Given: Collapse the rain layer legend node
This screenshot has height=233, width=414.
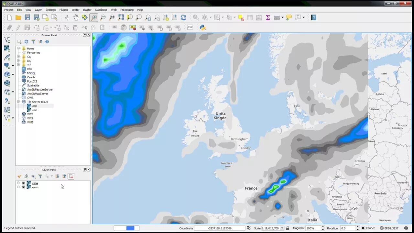Looking at the screenshot, I should (x=18, y=183).
